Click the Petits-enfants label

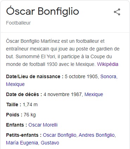[x=24, y=135]
